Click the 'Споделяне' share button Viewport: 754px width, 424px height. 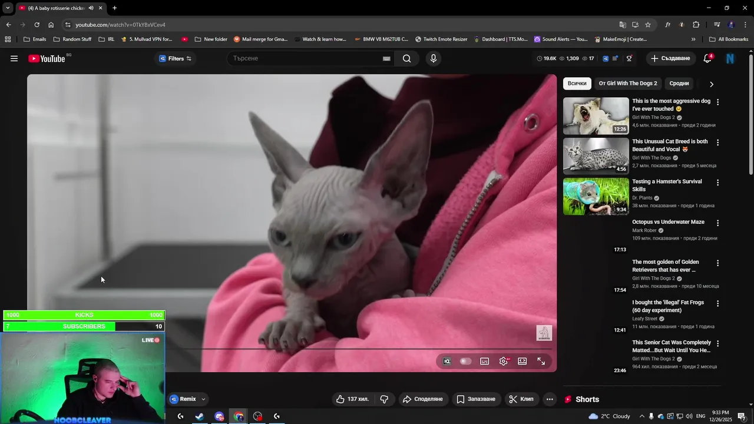pyautogui.click(x=422, y=399)
